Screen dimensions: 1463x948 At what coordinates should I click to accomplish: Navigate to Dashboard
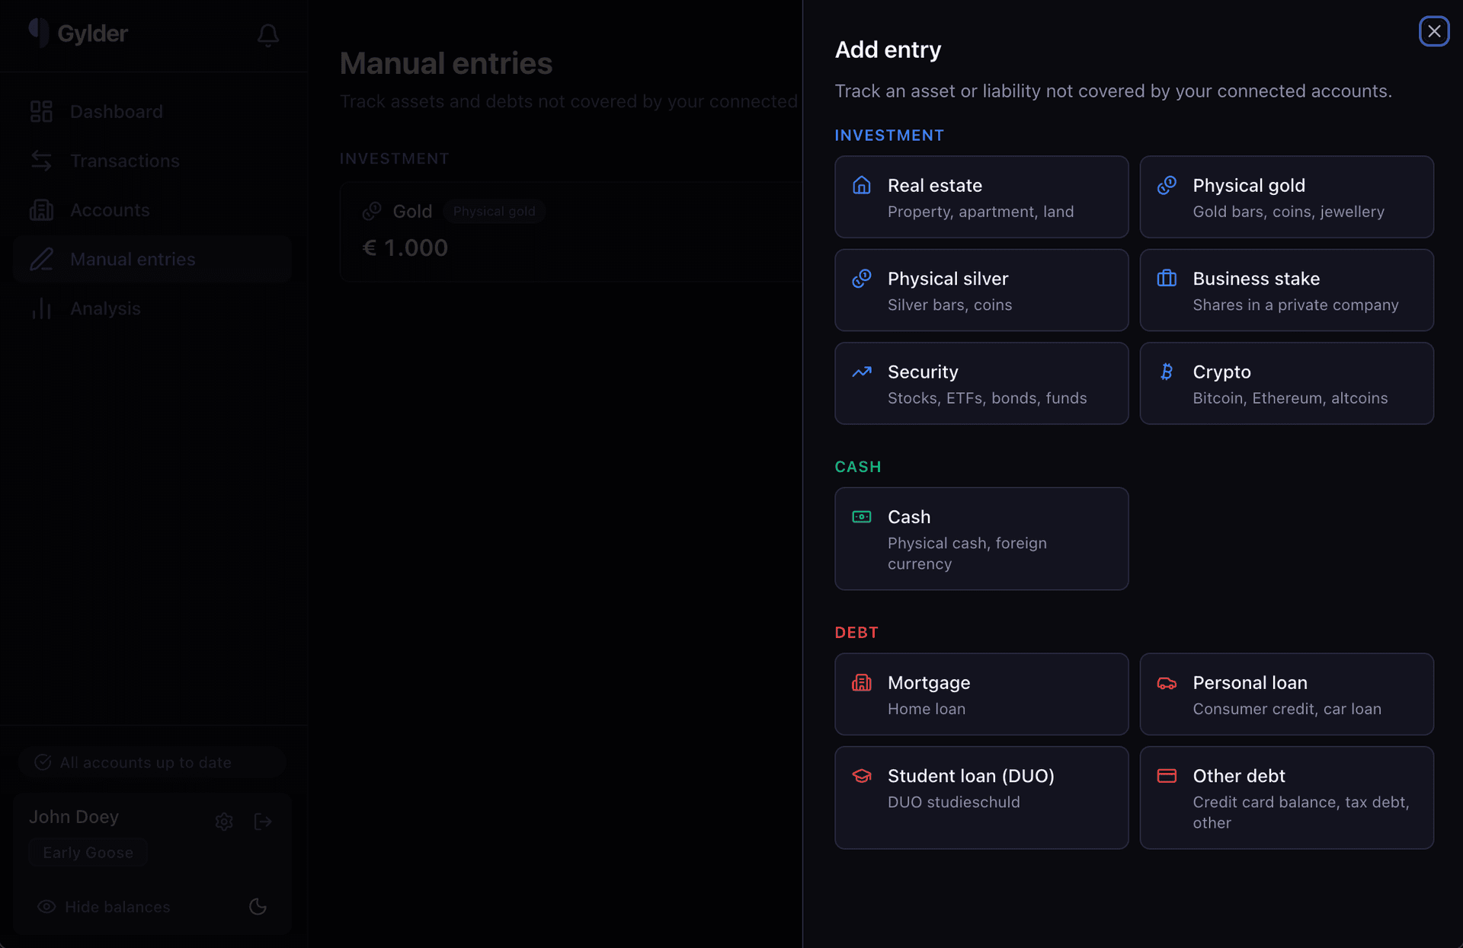tap(116, 111)
